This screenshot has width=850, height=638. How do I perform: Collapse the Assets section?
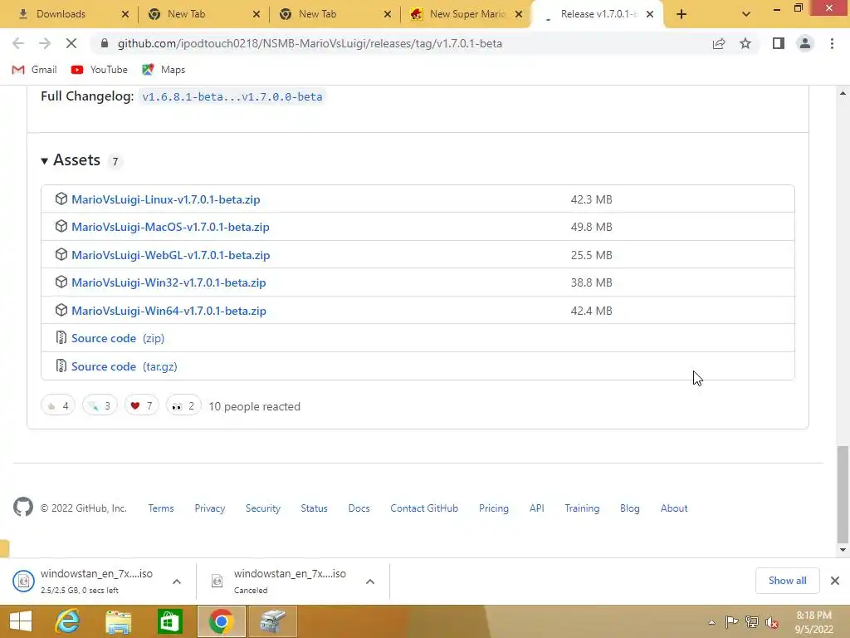click(71, 160)
